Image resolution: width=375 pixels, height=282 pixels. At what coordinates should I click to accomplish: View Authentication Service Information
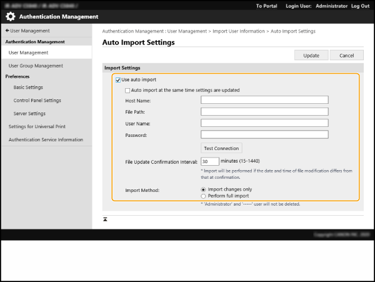(46, 139)
